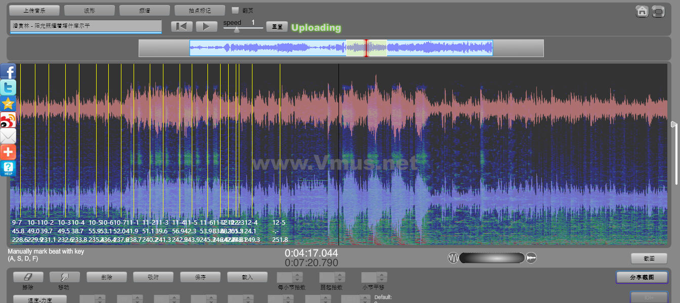
Task: Click the 保存 save button
Action: coord(200,277)
